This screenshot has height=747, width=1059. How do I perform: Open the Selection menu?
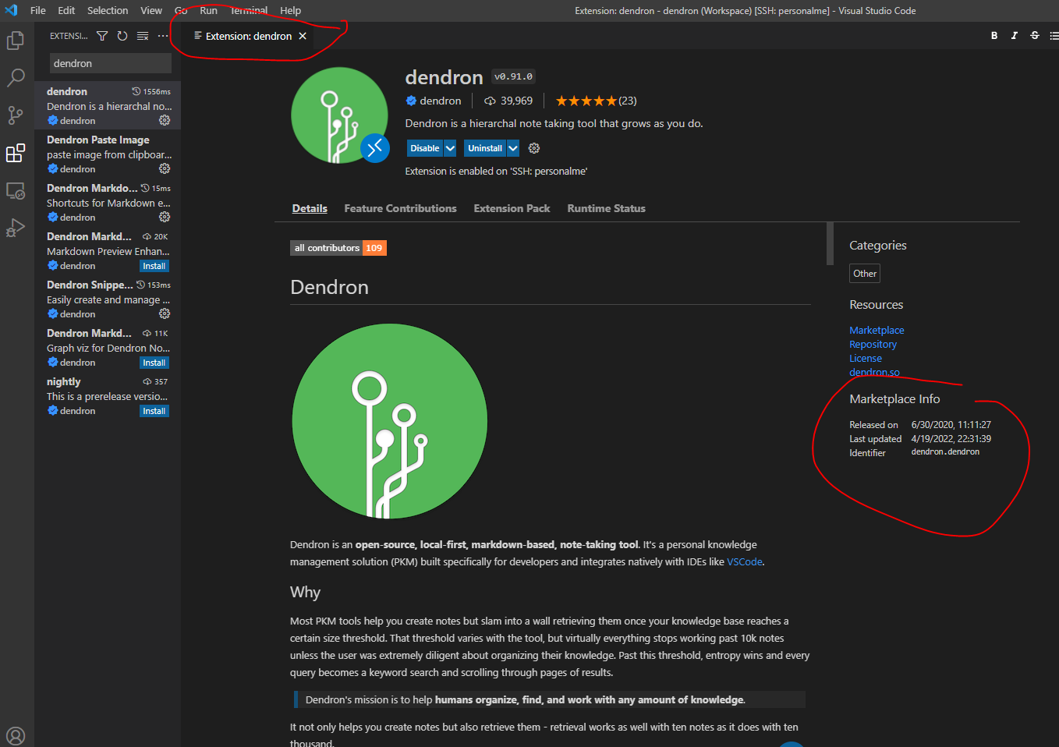[108, 10]
